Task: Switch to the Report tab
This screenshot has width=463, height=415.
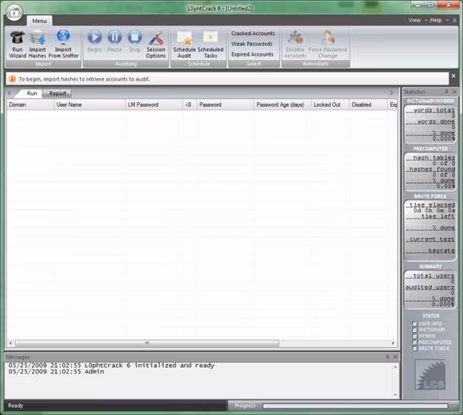Action: pos(58,93)
